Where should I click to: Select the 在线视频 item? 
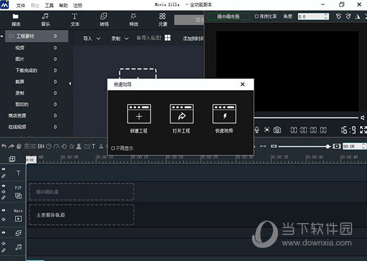17,127
